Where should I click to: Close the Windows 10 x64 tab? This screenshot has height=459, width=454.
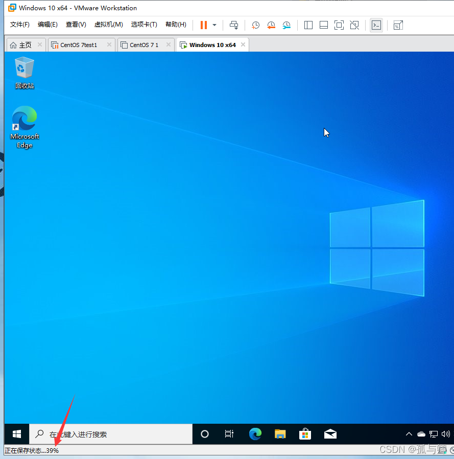click(x=243, y=44)
